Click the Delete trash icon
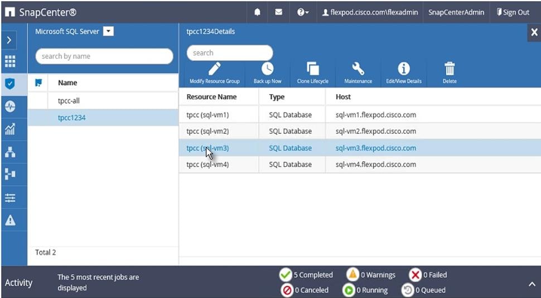541x298 pixels. pyautogui.click(x=450, y=73)
